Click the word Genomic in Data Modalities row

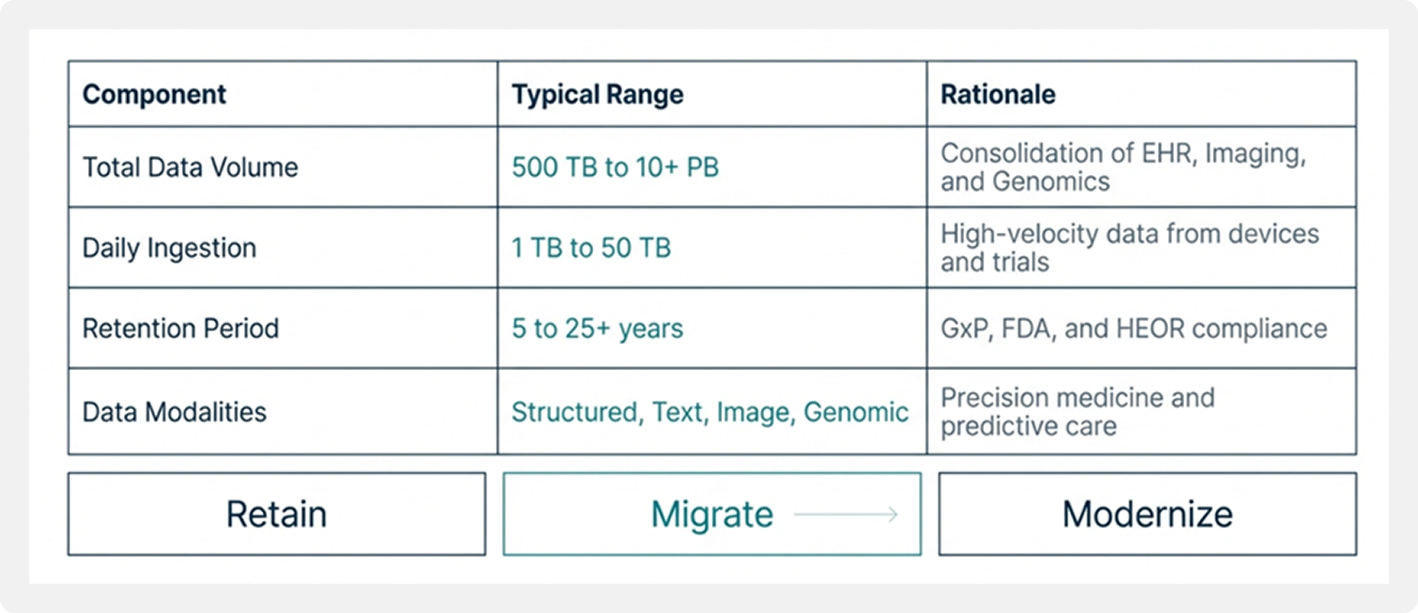tap(855, 412)
